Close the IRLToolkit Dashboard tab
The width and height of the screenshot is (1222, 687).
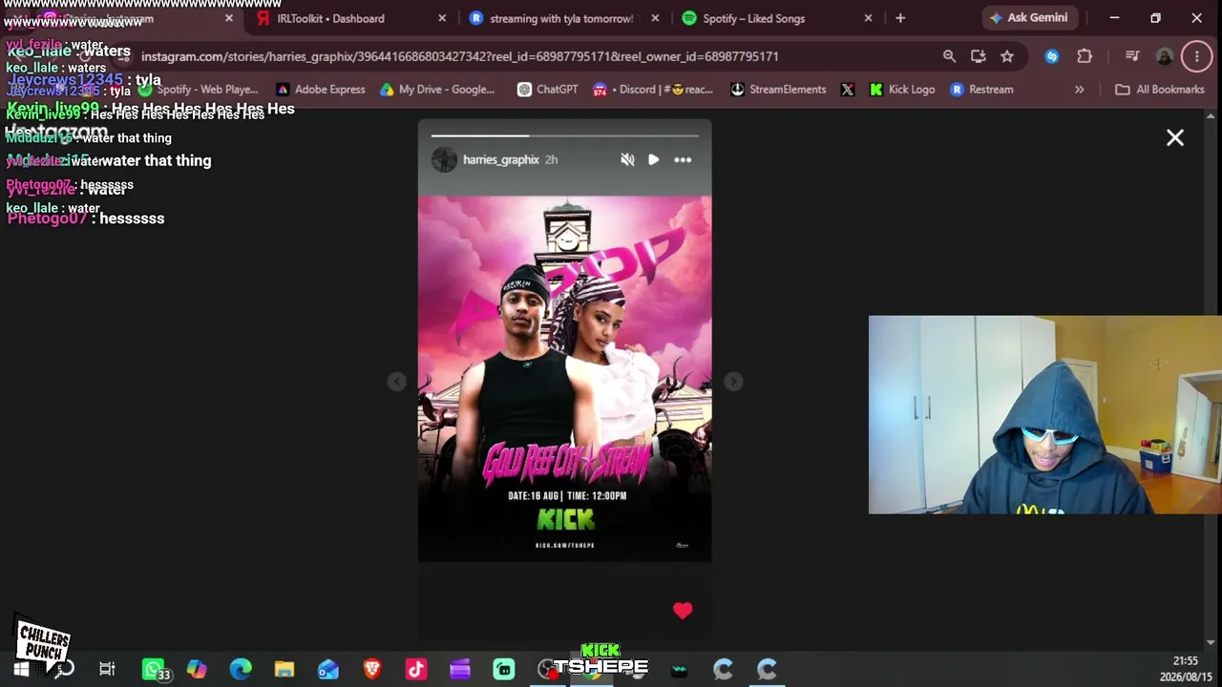pos(442,18)
